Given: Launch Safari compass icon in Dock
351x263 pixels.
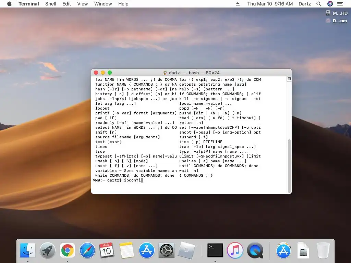Looking at the screenshot, I should (87, 250).
